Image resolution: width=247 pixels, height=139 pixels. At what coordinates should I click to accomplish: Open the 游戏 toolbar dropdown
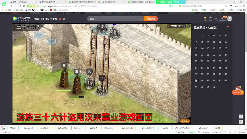pos(231,10)
